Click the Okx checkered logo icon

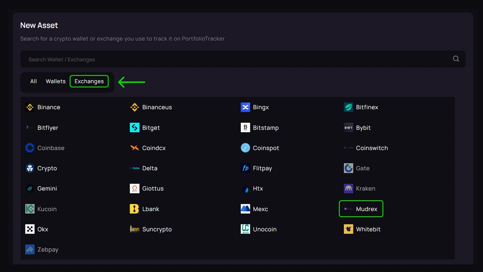pos(30,229)
